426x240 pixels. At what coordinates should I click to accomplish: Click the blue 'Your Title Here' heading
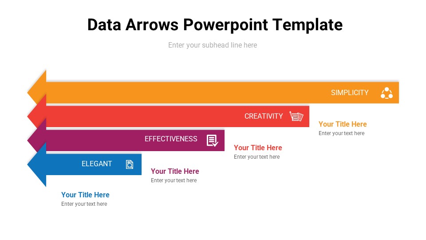pos(85,195)
